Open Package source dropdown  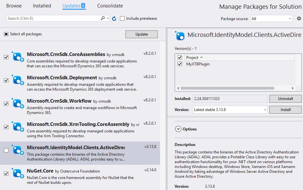(x=271, y=18)
